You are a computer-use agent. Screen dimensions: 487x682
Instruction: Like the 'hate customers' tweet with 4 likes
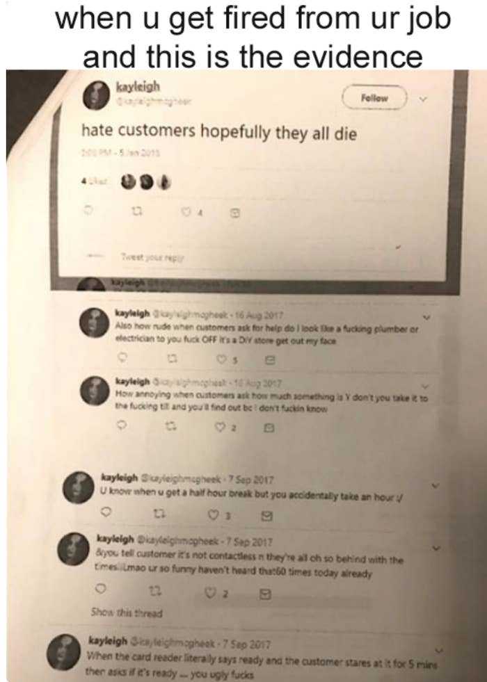point(186,212)
